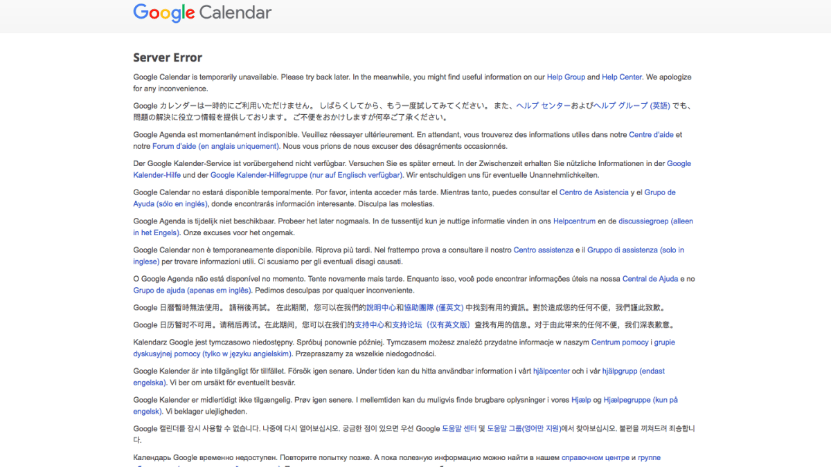831x467 pixels.
Task: Go to the Centro de Asistencia link
Action: [594, 192]
